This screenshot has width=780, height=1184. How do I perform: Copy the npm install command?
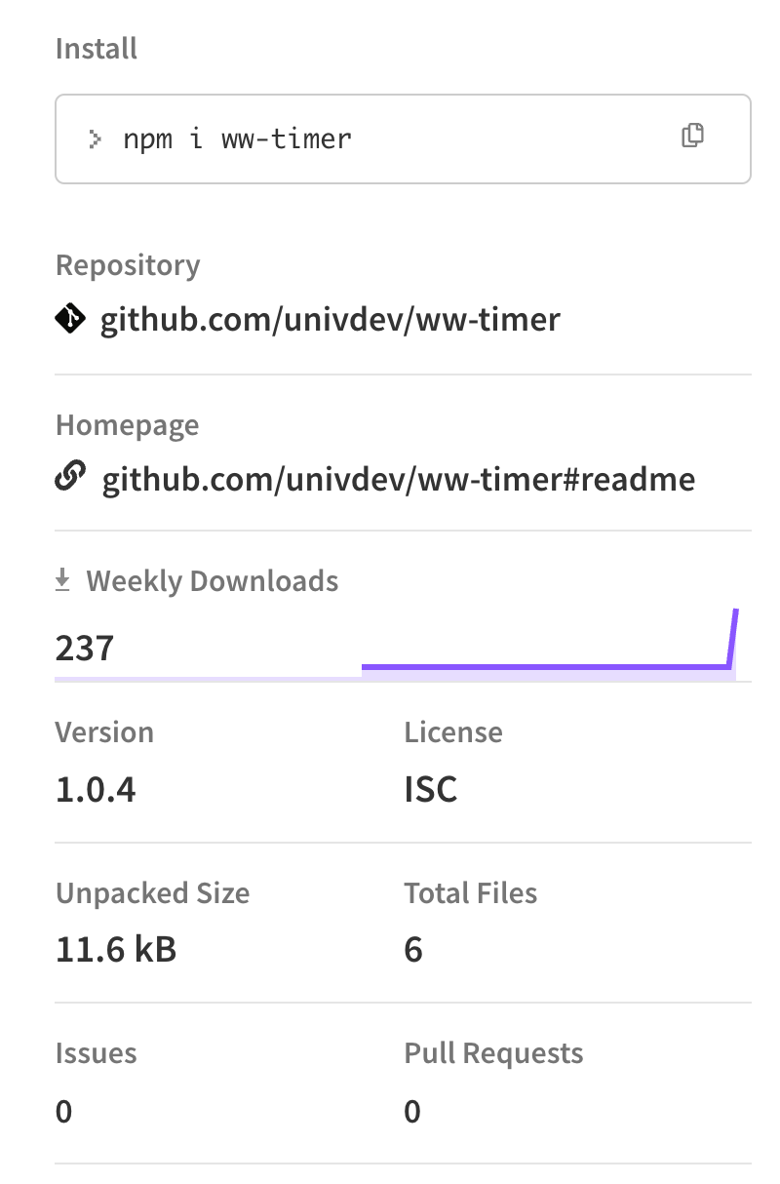[x=692, y=137]
